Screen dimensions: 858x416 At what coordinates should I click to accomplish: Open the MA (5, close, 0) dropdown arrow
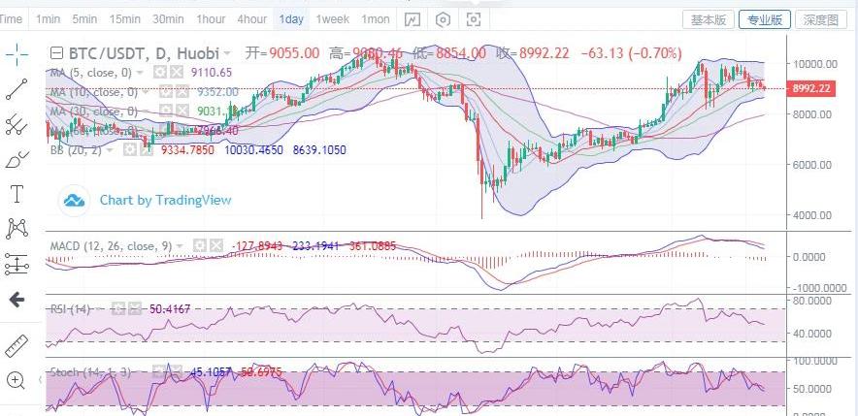tap(141, 72)
